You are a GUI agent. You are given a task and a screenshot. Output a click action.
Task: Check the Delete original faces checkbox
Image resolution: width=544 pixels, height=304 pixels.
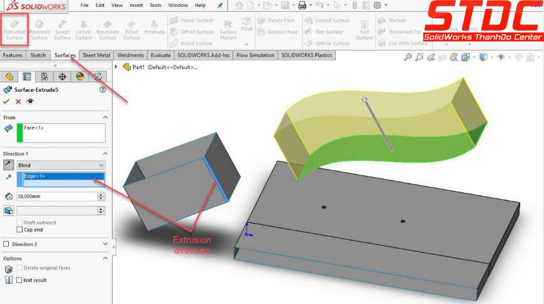[x=19, y=268]
